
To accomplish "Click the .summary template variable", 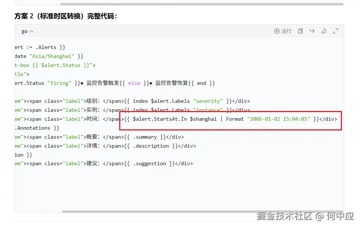I will click(x=145, y=137).
